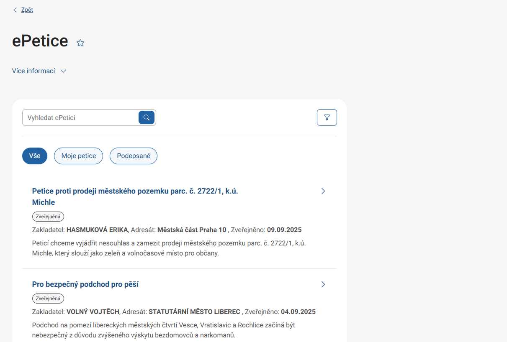Image resolution: width=507 pixels, height=342 pixels.
Task: Follow the Zpět link
Action: click(x=27, y=10)
